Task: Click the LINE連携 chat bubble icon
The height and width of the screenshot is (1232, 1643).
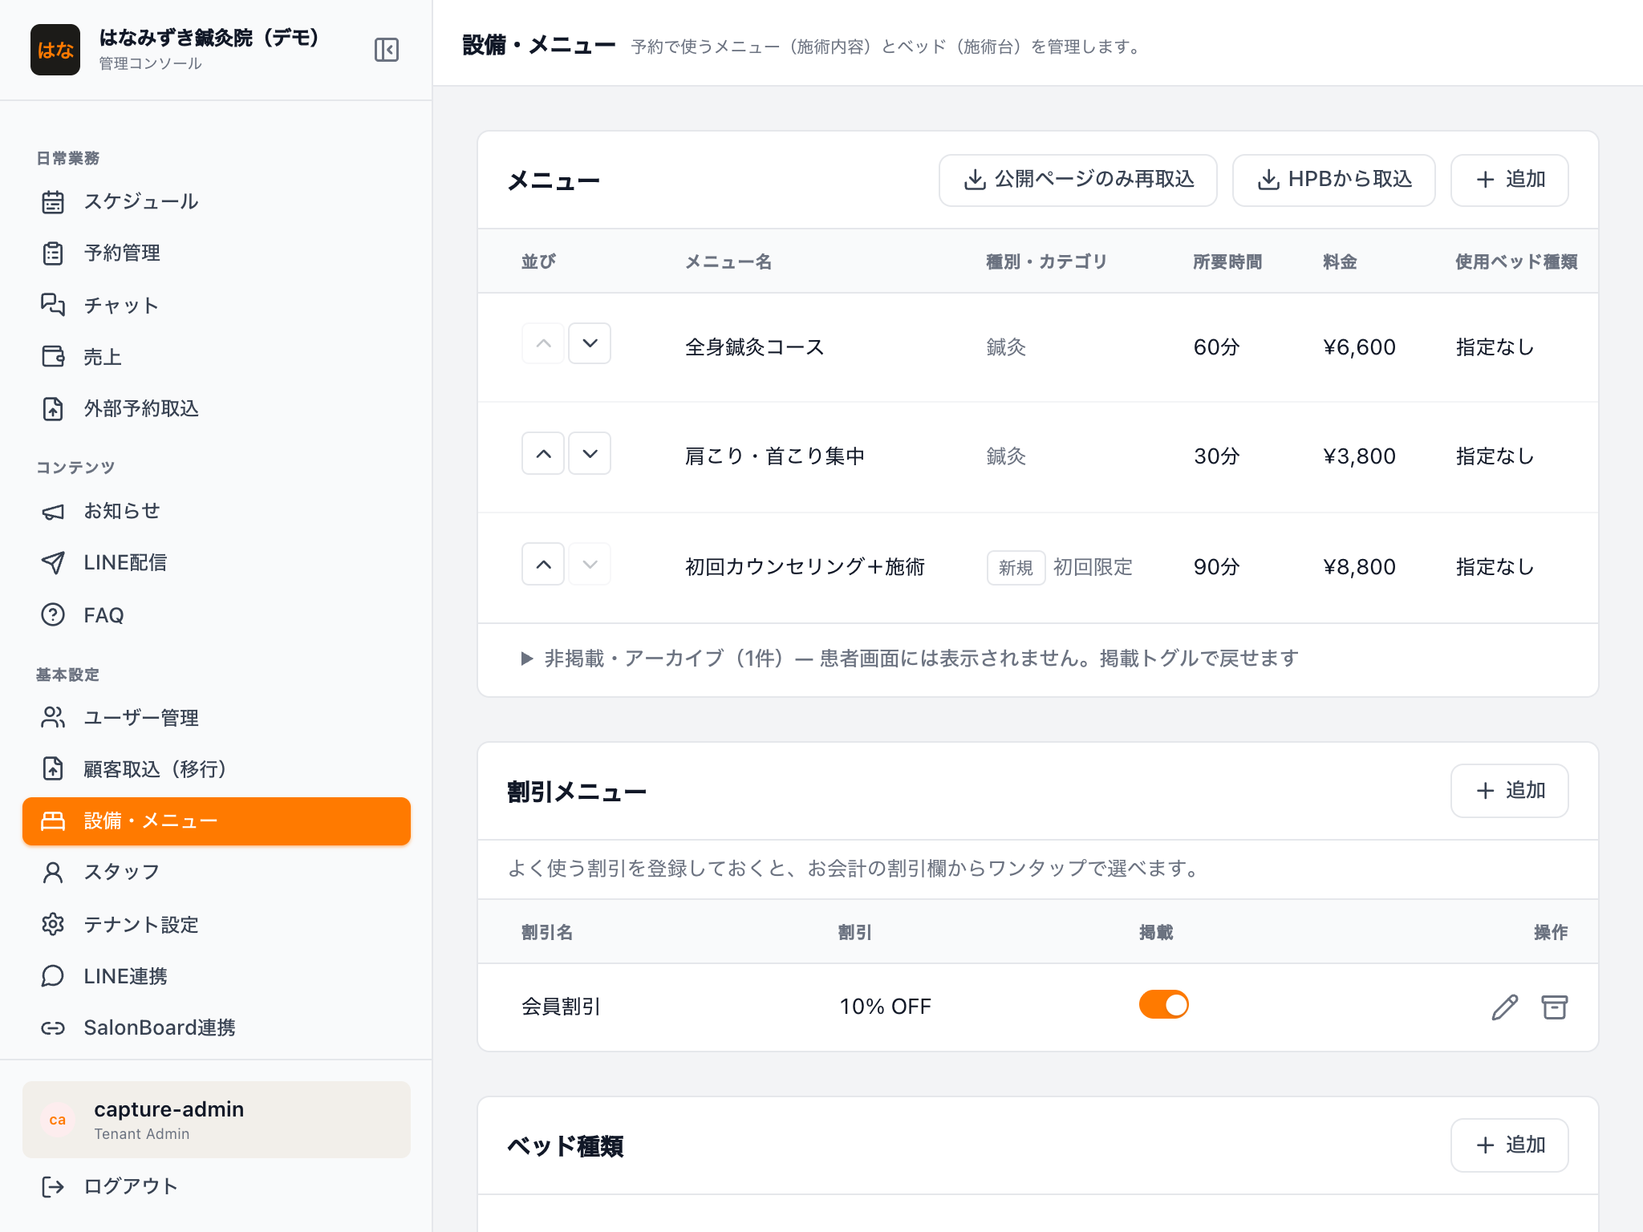Action: coord(53,975)
